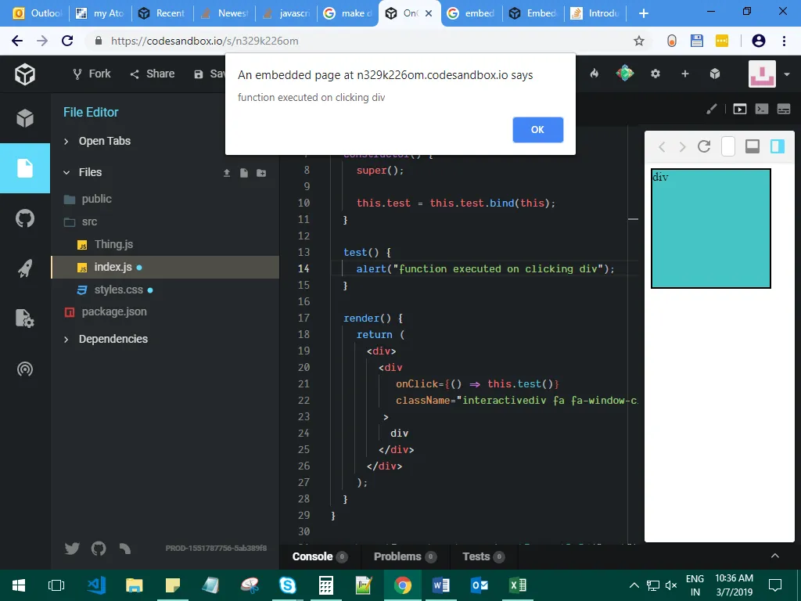This screenshot has height=601, width=801.
Task: Open the Console tab
Action: pyautogui.click(x=320, y=556)
